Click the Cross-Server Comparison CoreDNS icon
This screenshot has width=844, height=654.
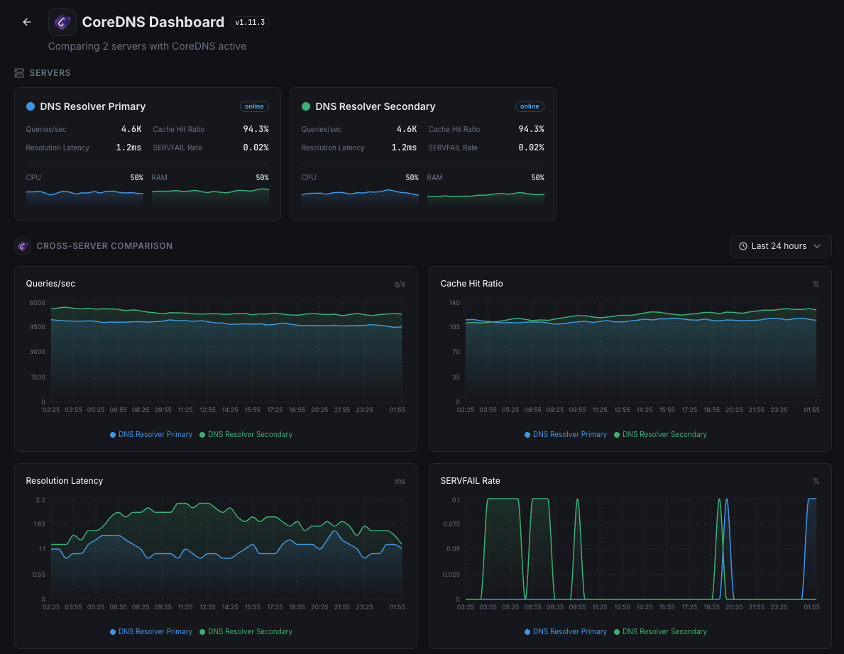[x=23, y=246]
